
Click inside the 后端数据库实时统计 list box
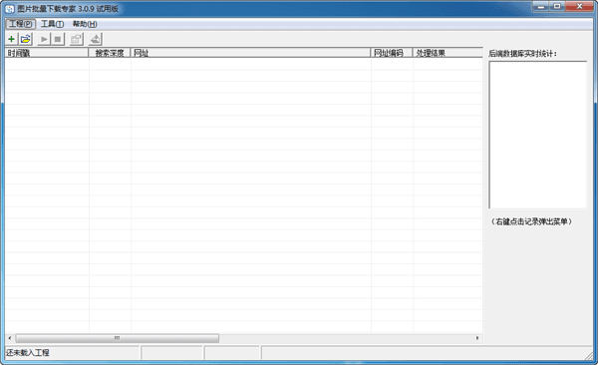pyautogui.click(x=538, y=135)
